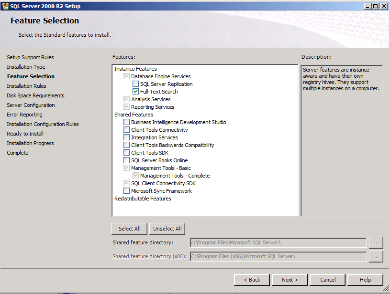This screenshot has height=294, width=390.
Task: Check the SQL Server Books Online checkbox
Action: 127,160
